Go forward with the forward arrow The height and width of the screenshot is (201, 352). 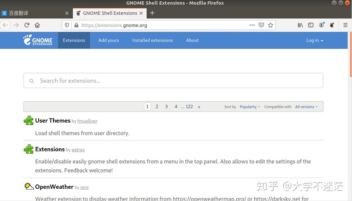tap(16, 25)
